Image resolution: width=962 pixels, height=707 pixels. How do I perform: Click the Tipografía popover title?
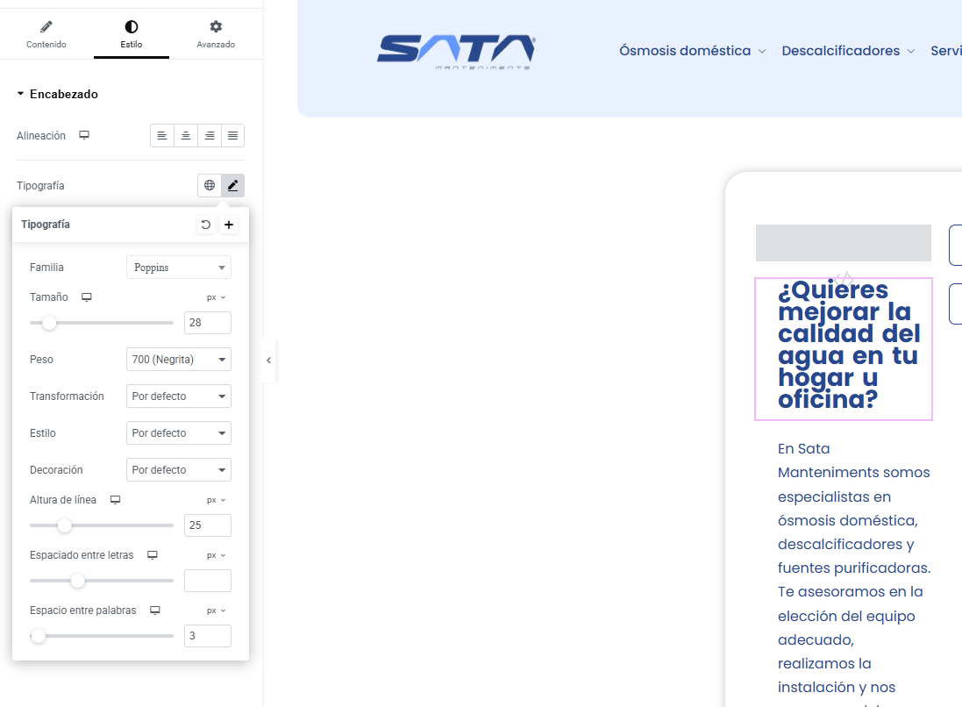coord(46,225)
